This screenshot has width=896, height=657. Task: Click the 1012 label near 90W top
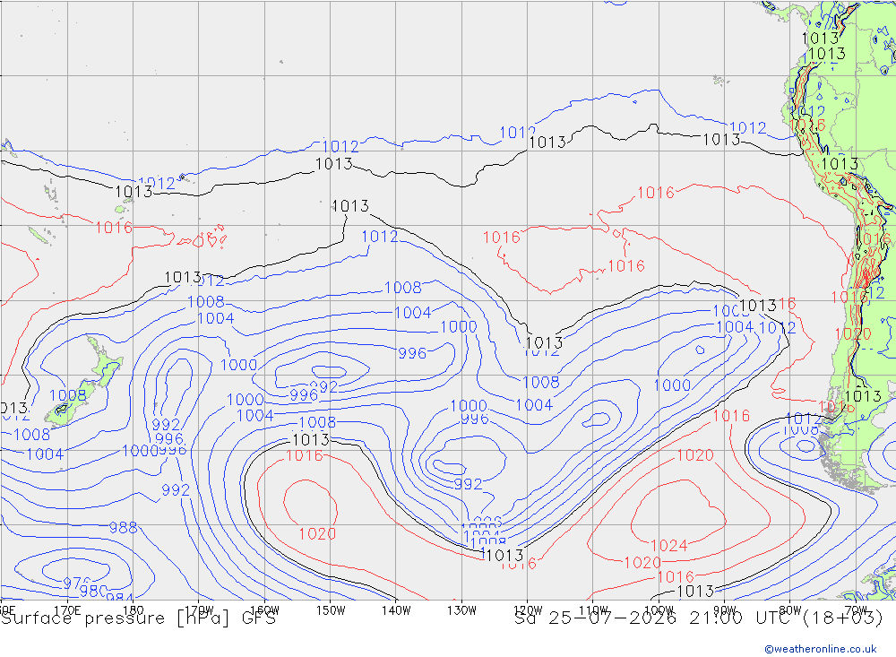click(747, 128)
